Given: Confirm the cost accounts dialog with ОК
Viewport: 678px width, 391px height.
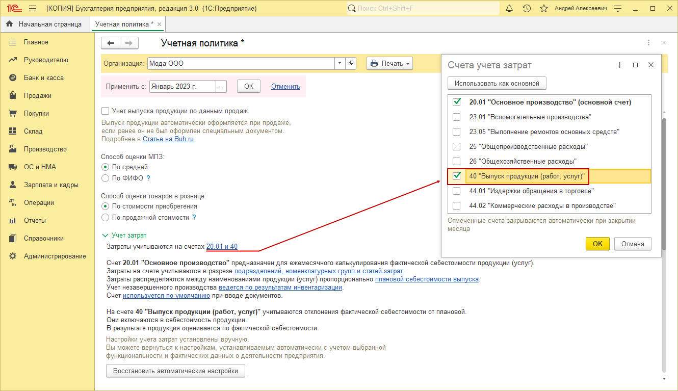Looking at the screenshot, I should [598, 244].
